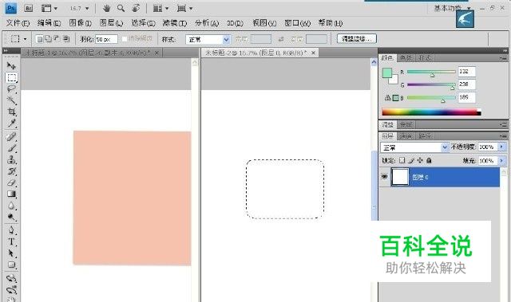This screenshot has width=511, height=302.
Task: Open the 选择 (Select) menu
Action: (x=143, y=23)
